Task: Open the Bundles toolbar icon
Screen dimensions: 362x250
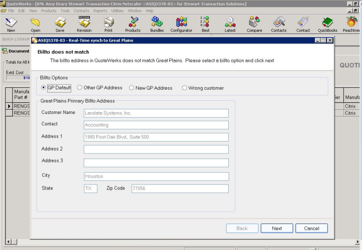Action: pos(157,24)
